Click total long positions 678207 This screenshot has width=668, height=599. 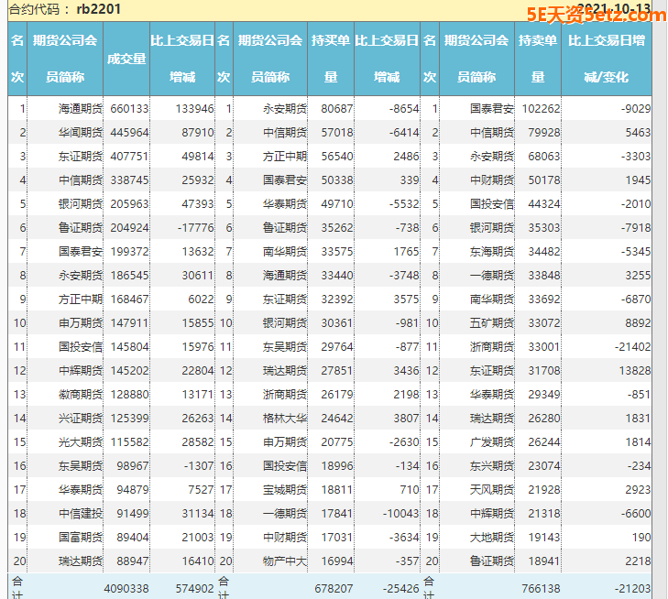coord(334,589)
